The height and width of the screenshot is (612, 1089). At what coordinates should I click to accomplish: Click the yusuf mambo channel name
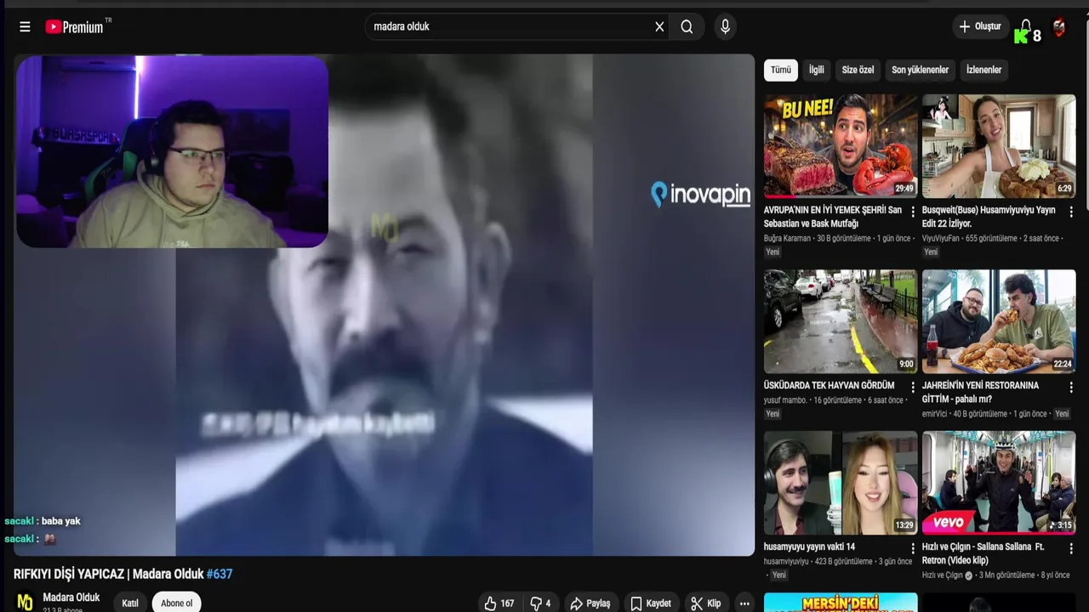785,400
